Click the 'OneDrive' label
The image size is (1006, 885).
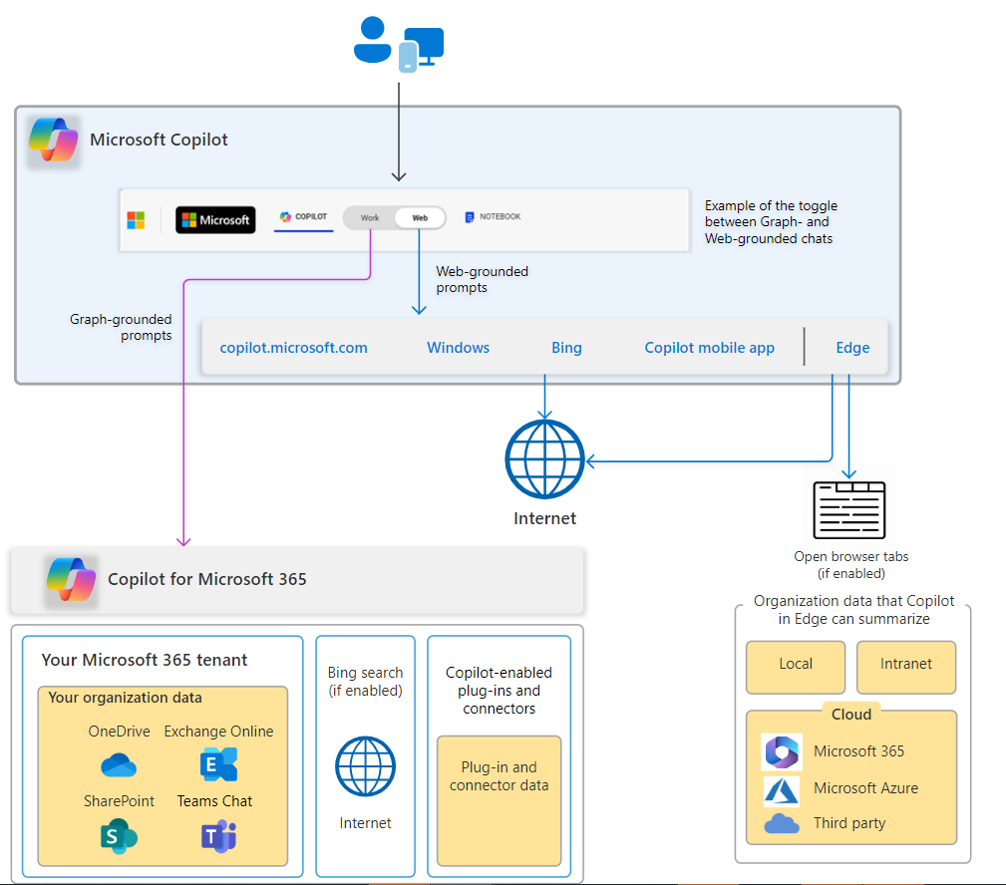[x=120, y=732]
